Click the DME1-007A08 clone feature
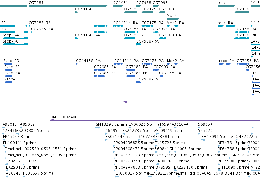Image resolution: width=260 pixels, height=178 pixels. coord(155,120)
